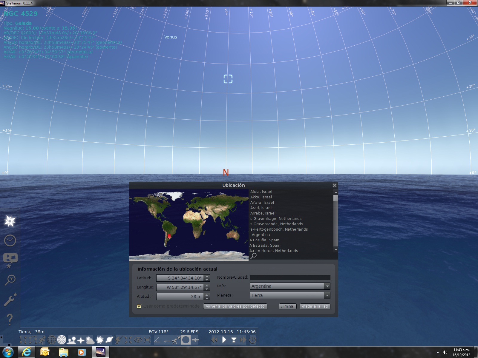The image size is (478, 358).
Task: Toggle azimuthal grid icon
Action: (x=62, y=340)
